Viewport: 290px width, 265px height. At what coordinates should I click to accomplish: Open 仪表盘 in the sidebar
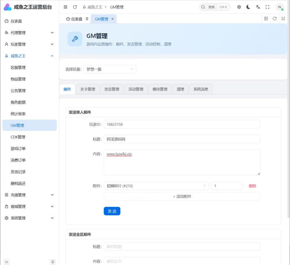point(30,21)
